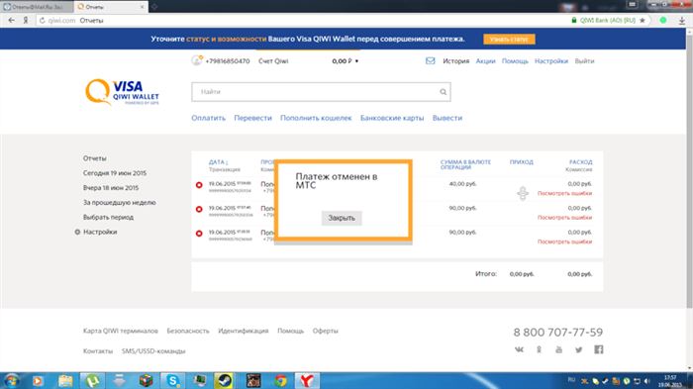This screenshot has width=693, height=389.
Task: Click the ПРИХОД column header
Action: coord(522,162)
